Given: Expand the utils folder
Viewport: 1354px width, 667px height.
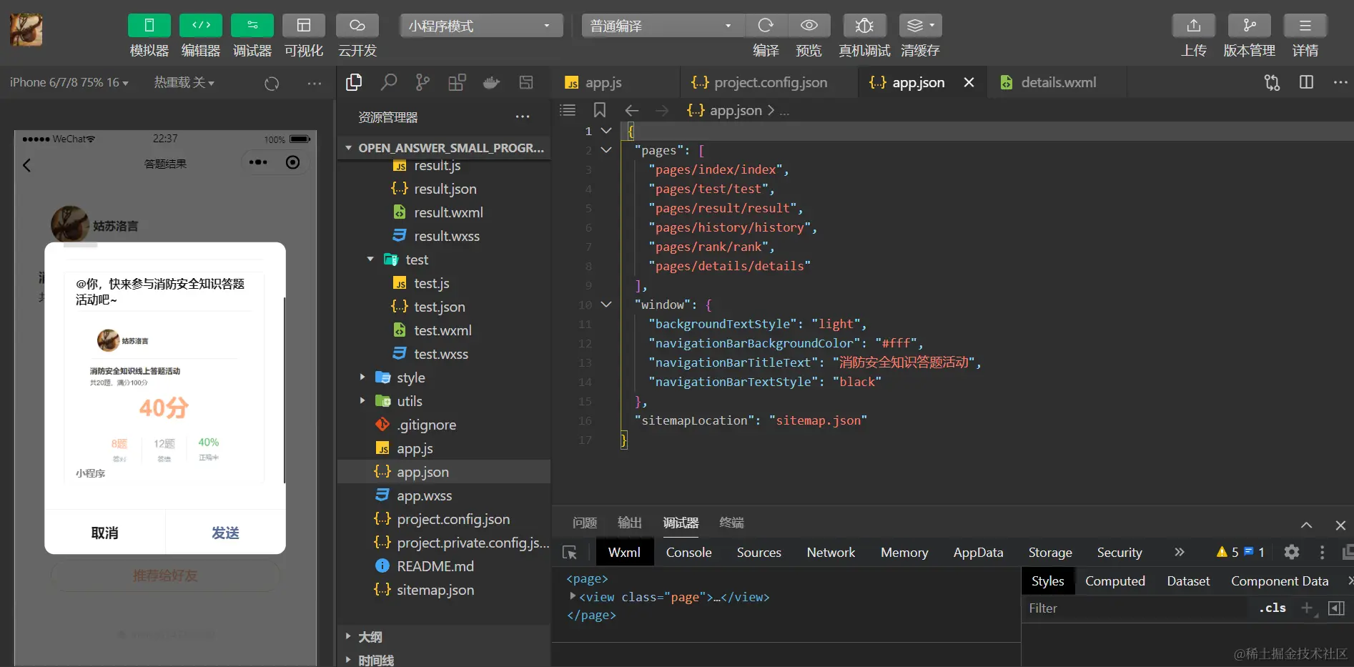Looking at the screenshot, I should 362,401.
